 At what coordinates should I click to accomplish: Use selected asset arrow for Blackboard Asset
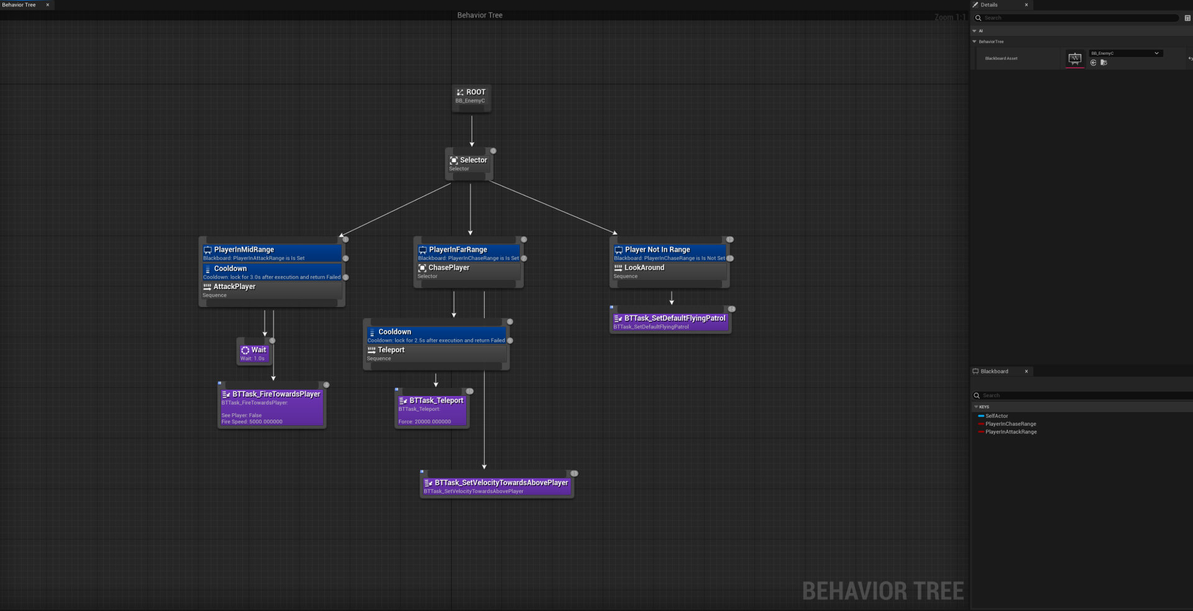[1093, 63]
